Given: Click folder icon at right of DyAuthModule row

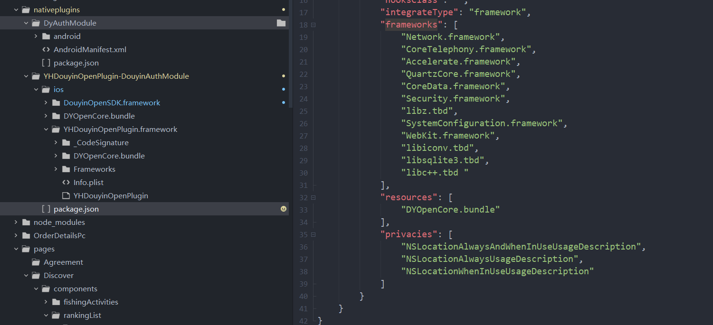Looking at the screenshot, I should (x=281, y=23).
